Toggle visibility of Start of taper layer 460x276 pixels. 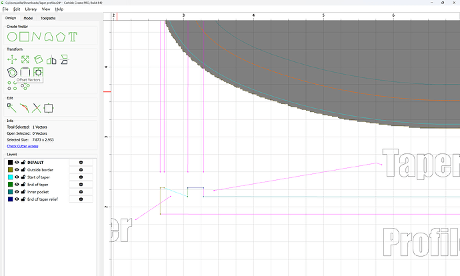pyautogui.click(x=17, y=177)
